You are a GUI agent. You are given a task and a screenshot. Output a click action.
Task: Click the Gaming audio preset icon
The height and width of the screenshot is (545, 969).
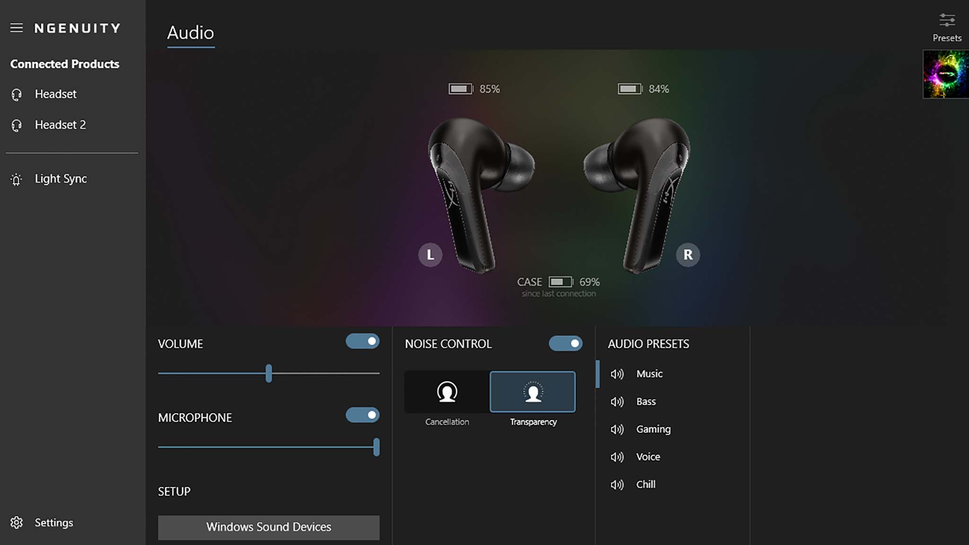(x=617, y=429)
